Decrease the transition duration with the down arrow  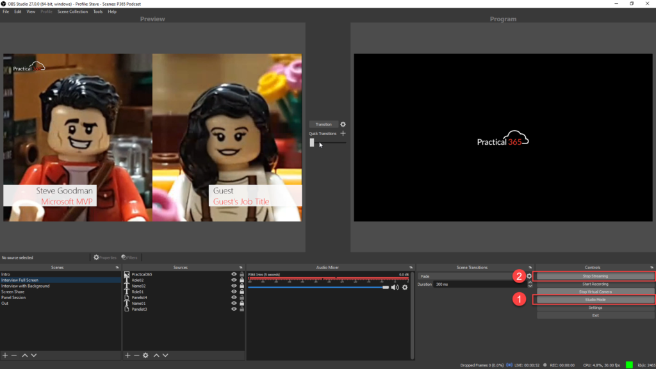point(530,286)
